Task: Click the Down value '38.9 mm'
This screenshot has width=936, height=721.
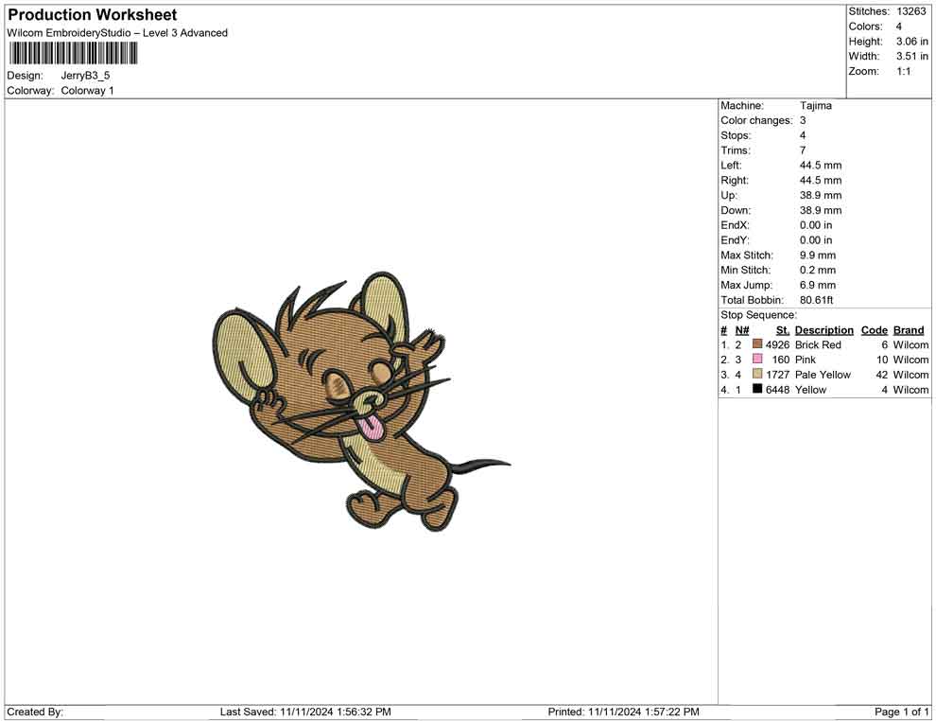Action: tap(821, 210)
